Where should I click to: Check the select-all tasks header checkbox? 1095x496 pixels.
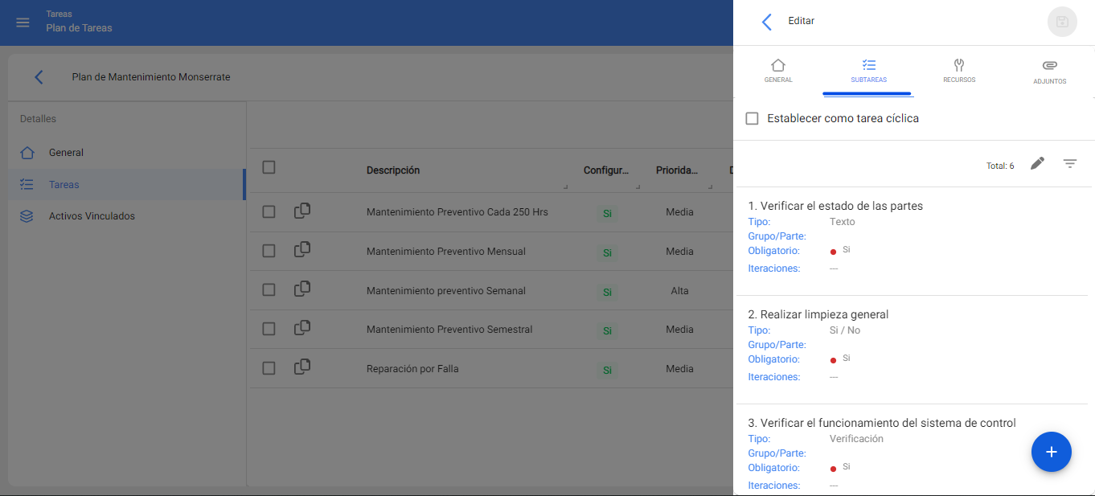pyautogui.click(x=269, y=167)
